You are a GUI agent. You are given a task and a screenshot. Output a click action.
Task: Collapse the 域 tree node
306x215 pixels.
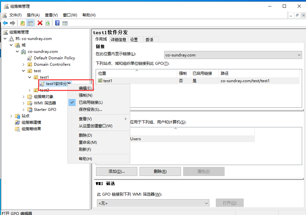[11, 45]
